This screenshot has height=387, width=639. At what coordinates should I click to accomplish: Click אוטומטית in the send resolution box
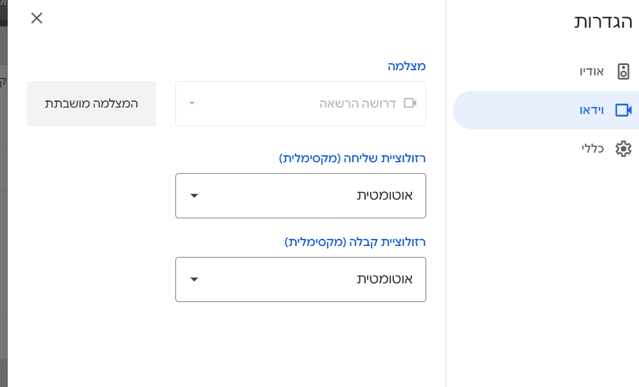point(384,196)
